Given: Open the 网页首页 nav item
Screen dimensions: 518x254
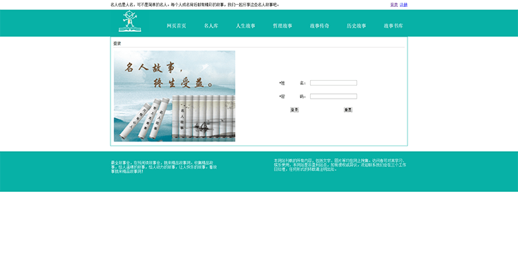Looking at the screenshot, I should [x=176, y=26].
